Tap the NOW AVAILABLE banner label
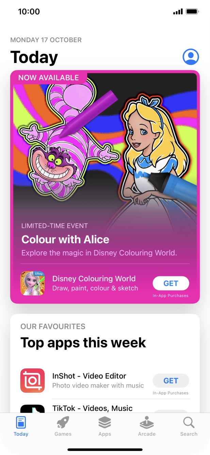This screenshot has height=455, width=210. (49, 78)
